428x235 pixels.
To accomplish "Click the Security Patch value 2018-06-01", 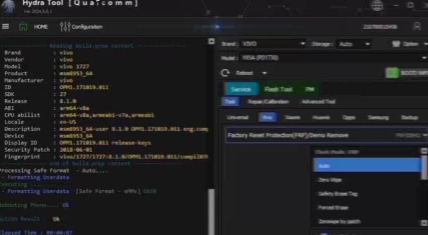I will (x=76, y=150).
